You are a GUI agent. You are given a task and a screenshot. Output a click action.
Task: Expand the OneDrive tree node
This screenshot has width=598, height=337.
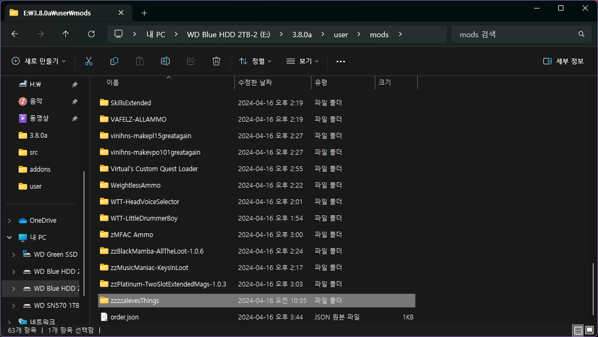click(10, 221)
